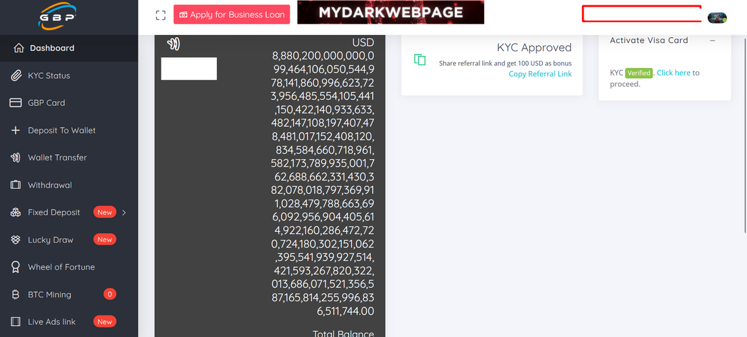Click the fullscreen toggle icon
747x337 pixels.
coord(160,15)
